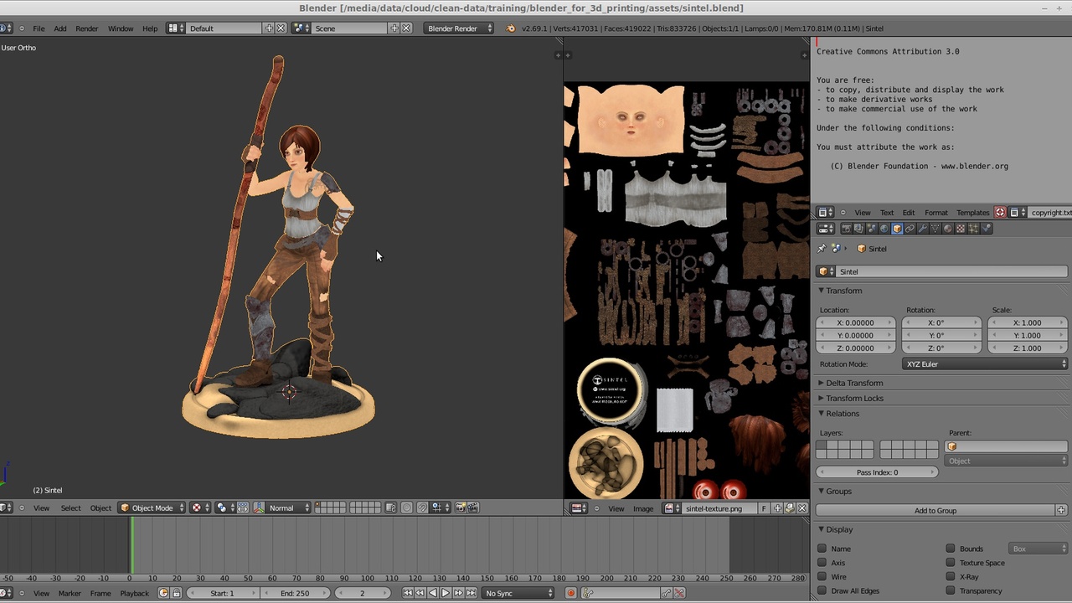Open the Templates menu in text editor
Screen dimensions: 1072x603
pos(972,213)
